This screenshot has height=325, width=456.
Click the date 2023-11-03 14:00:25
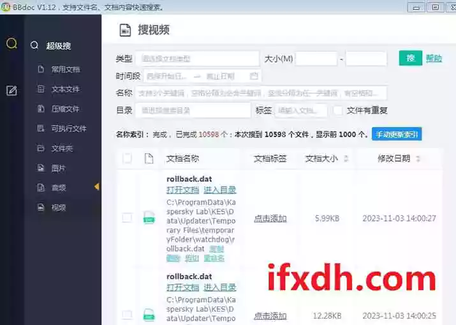pos(399,315)
